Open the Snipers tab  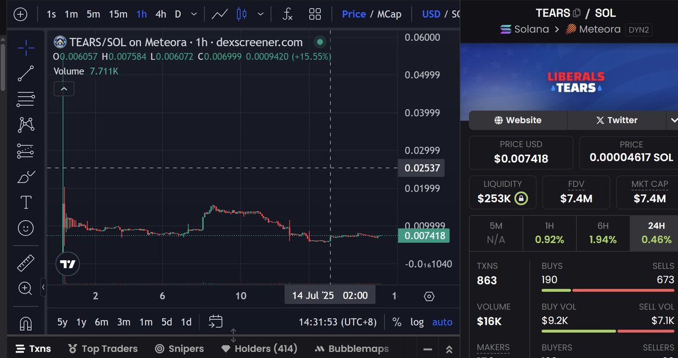pyautogui.click(x=179, y=349)
